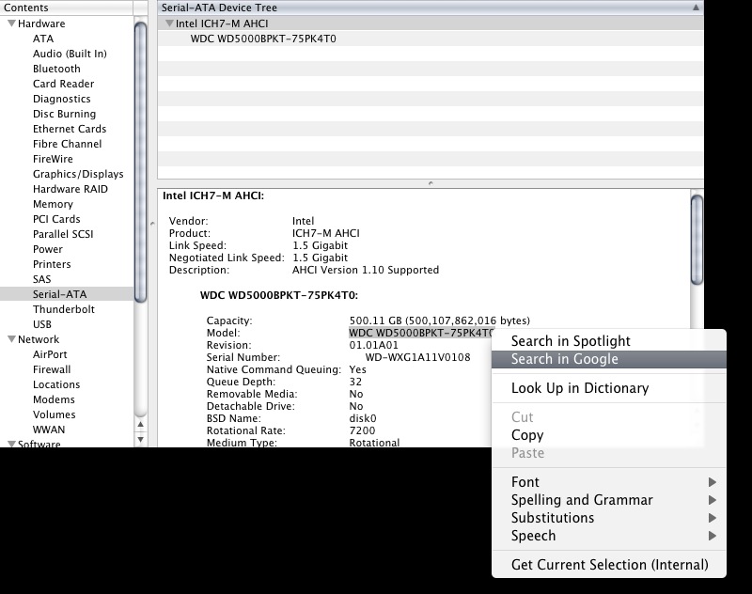
Task: Click the sidebar vertical splitter handle
Action: tap(152, 224)
